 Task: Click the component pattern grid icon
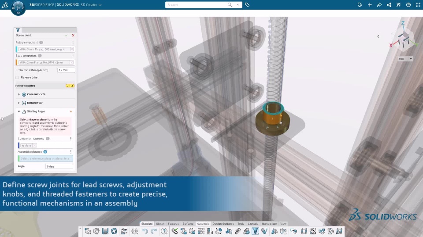point(201,231)
